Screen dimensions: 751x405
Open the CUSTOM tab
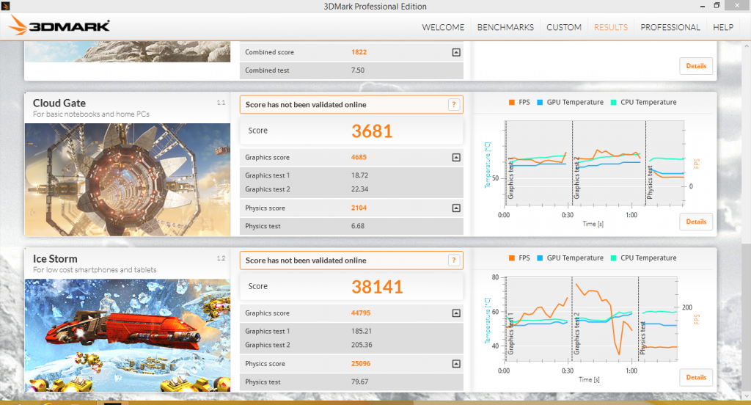tap(564, 27)
